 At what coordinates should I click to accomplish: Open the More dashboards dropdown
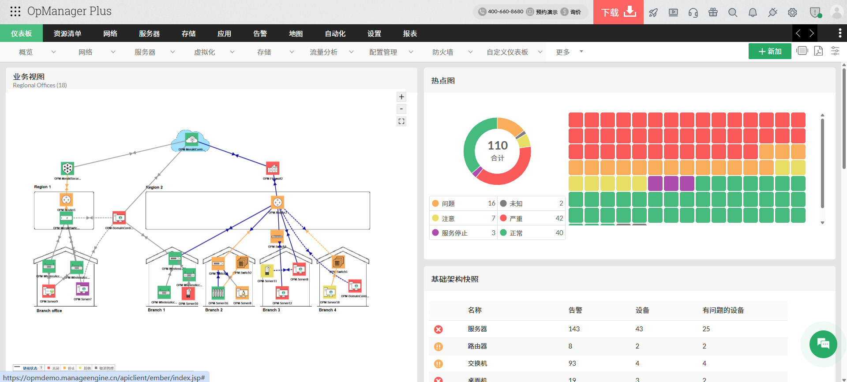[x=569, y=52]
